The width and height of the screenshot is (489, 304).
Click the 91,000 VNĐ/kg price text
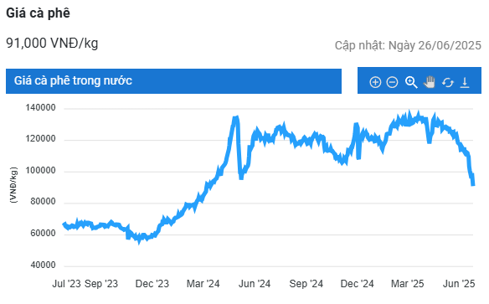(52, 44)
